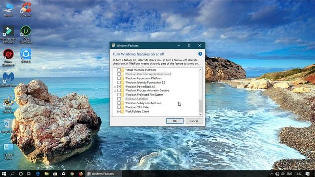Open taskbar Search magnifier
The height and width of the screenshot is (177, 315).
tap(12, 174)
